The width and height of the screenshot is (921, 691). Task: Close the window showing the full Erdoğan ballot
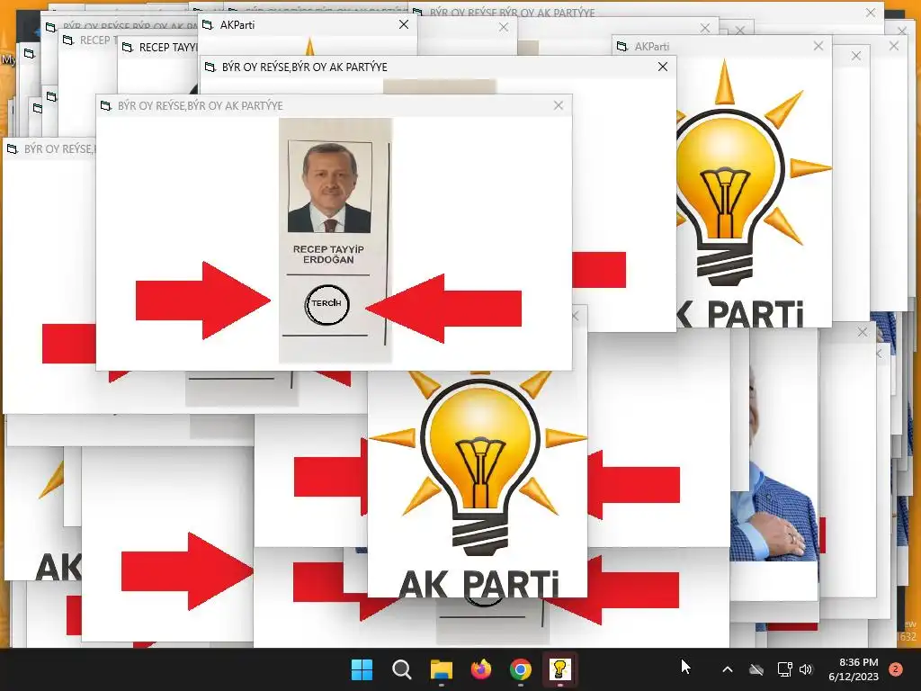(x=558, y=105)
